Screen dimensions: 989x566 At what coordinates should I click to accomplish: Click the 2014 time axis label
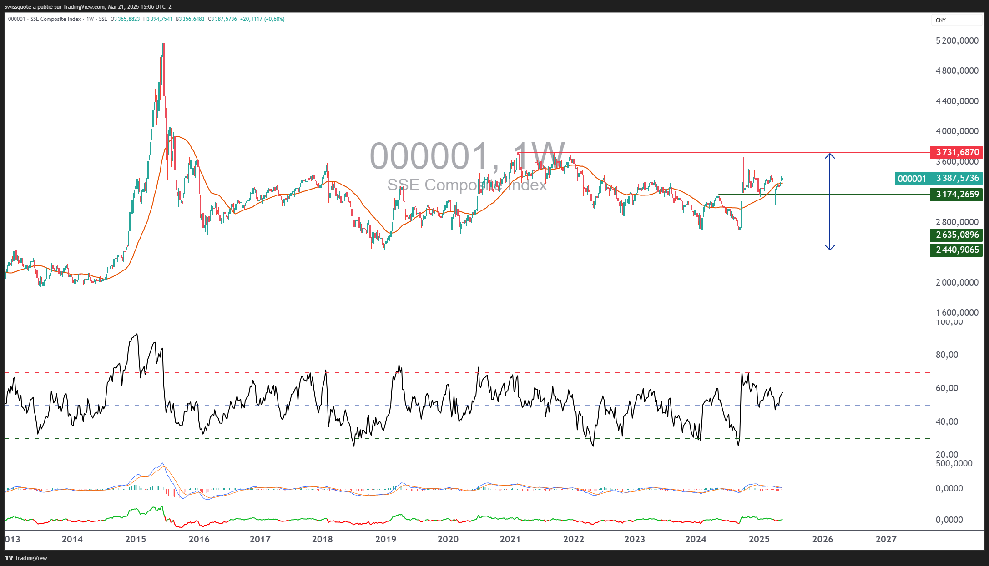[x=72, y=539]
